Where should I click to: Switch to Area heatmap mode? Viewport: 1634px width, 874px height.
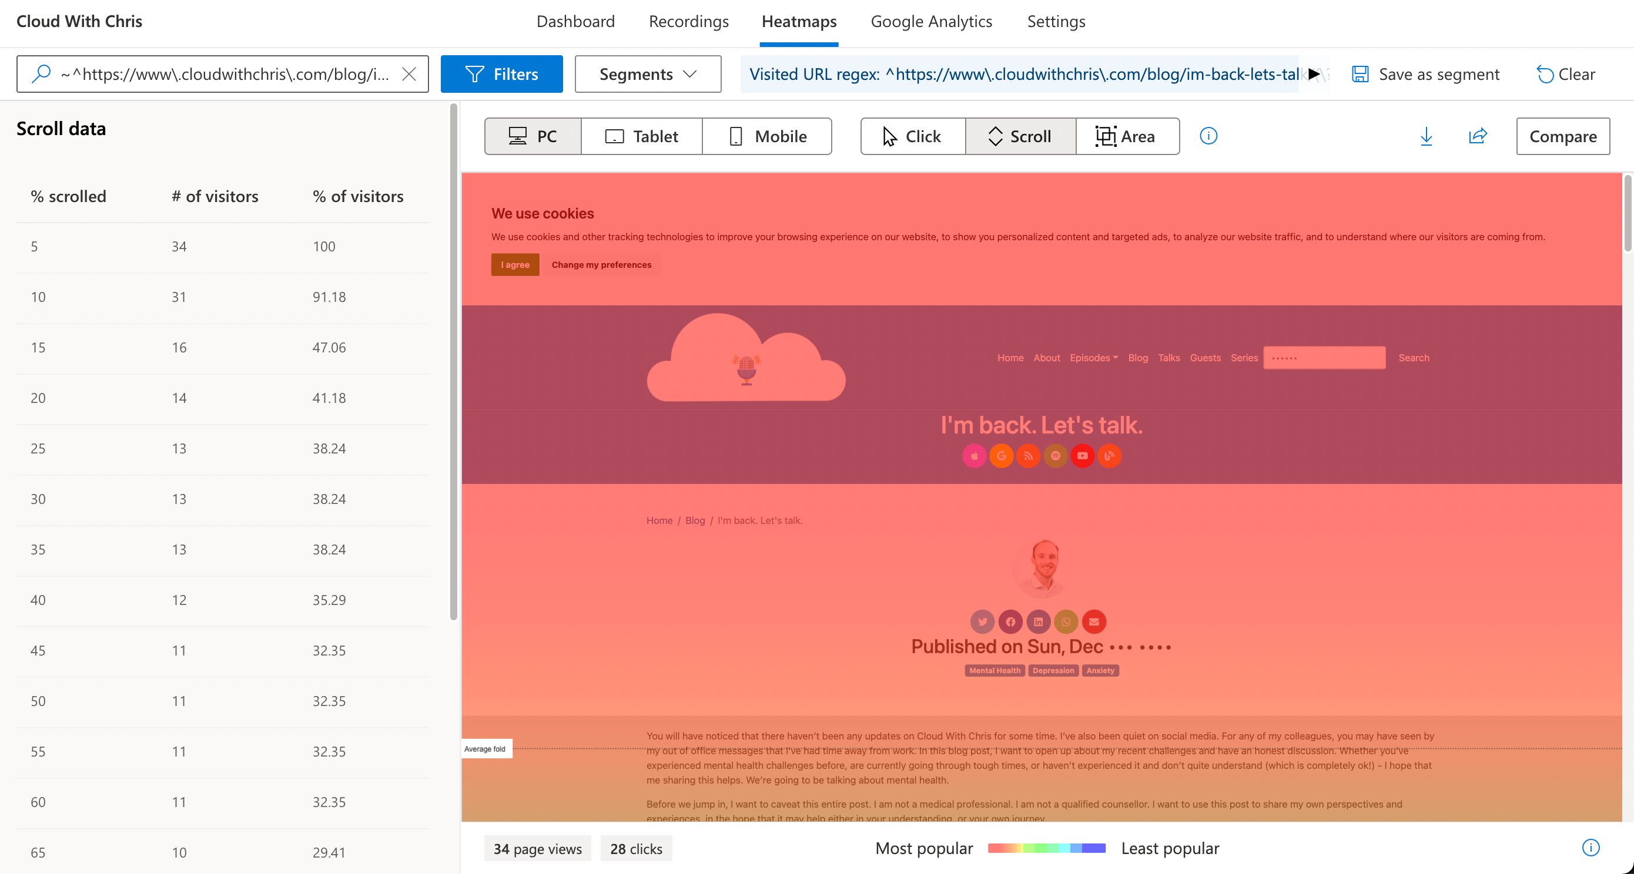tap(1127, 136)
